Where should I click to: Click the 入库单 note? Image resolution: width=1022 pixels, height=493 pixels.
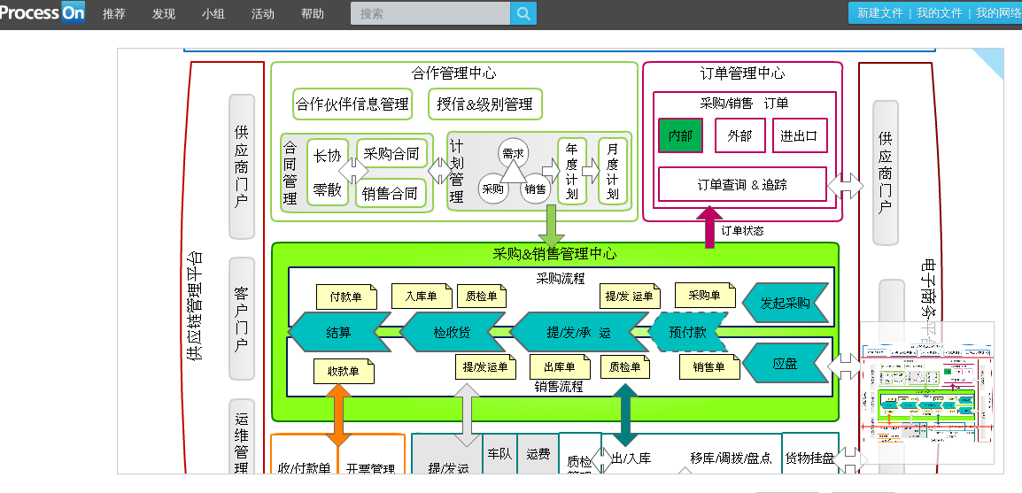[422, 297]
